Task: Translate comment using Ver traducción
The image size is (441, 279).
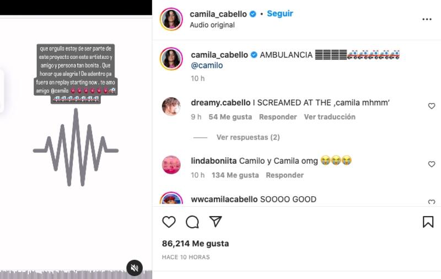Action: [330, 117]
